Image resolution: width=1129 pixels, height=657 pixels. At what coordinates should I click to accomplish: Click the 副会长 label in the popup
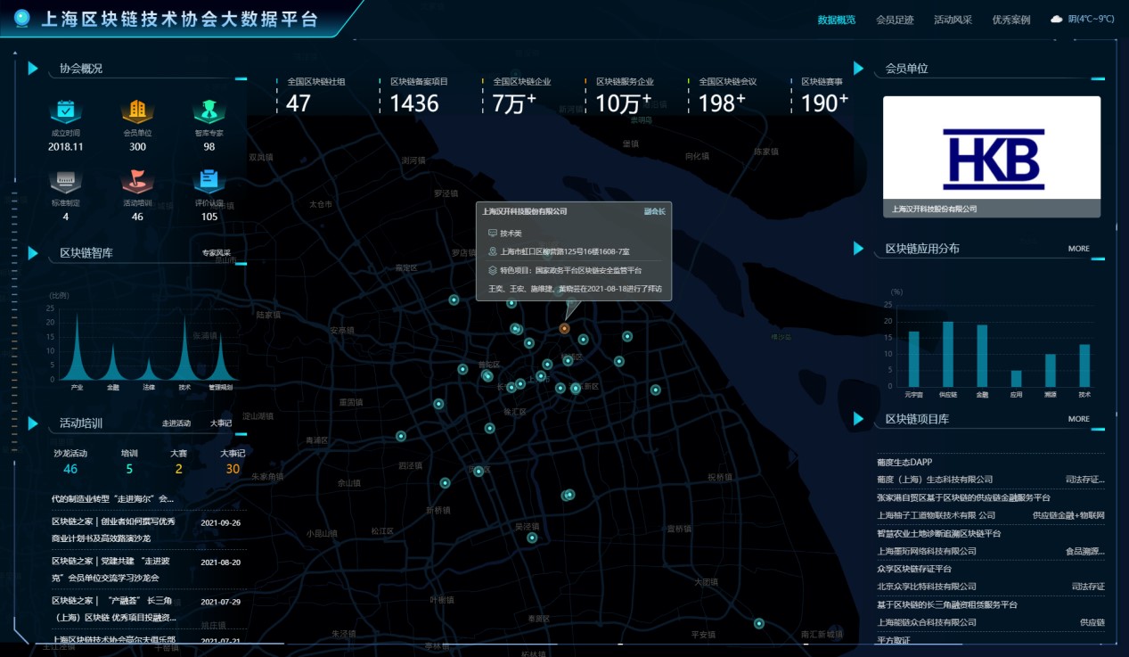click(655, 212)
